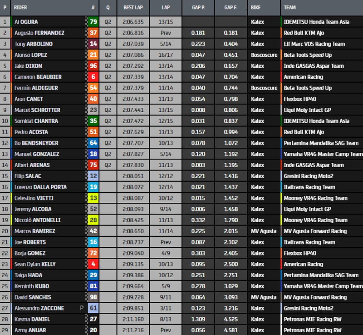363x335 pixels.
Task: Select the red number 4 badge for Kelly
Action: pos(93,264)
